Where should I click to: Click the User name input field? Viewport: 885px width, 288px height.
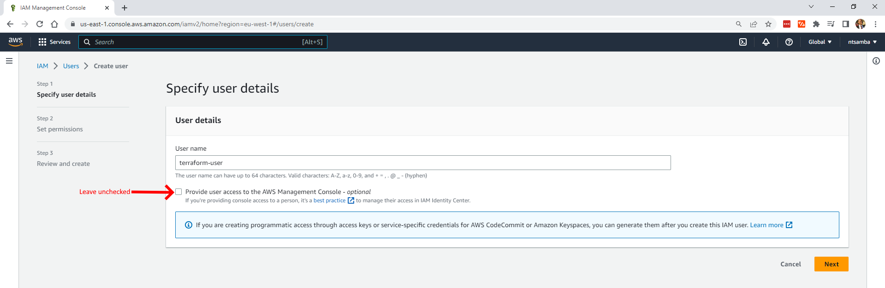tap(422, 163)
